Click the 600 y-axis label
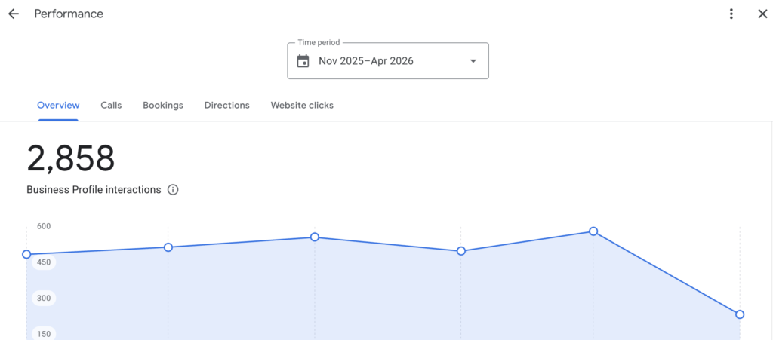The height and width of the screenshot is (340, 773). click(44, 226)
